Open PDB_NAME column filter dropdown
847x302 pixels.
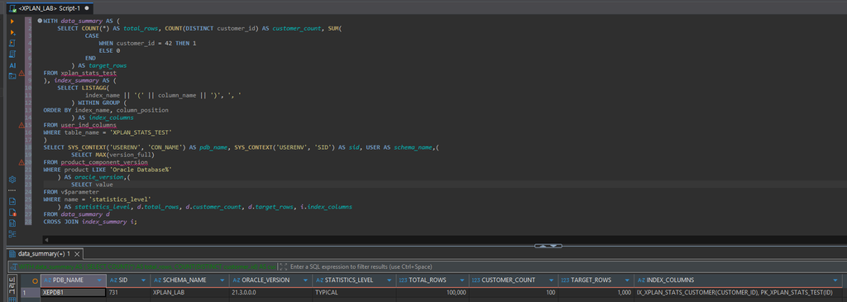pos(99,280)
